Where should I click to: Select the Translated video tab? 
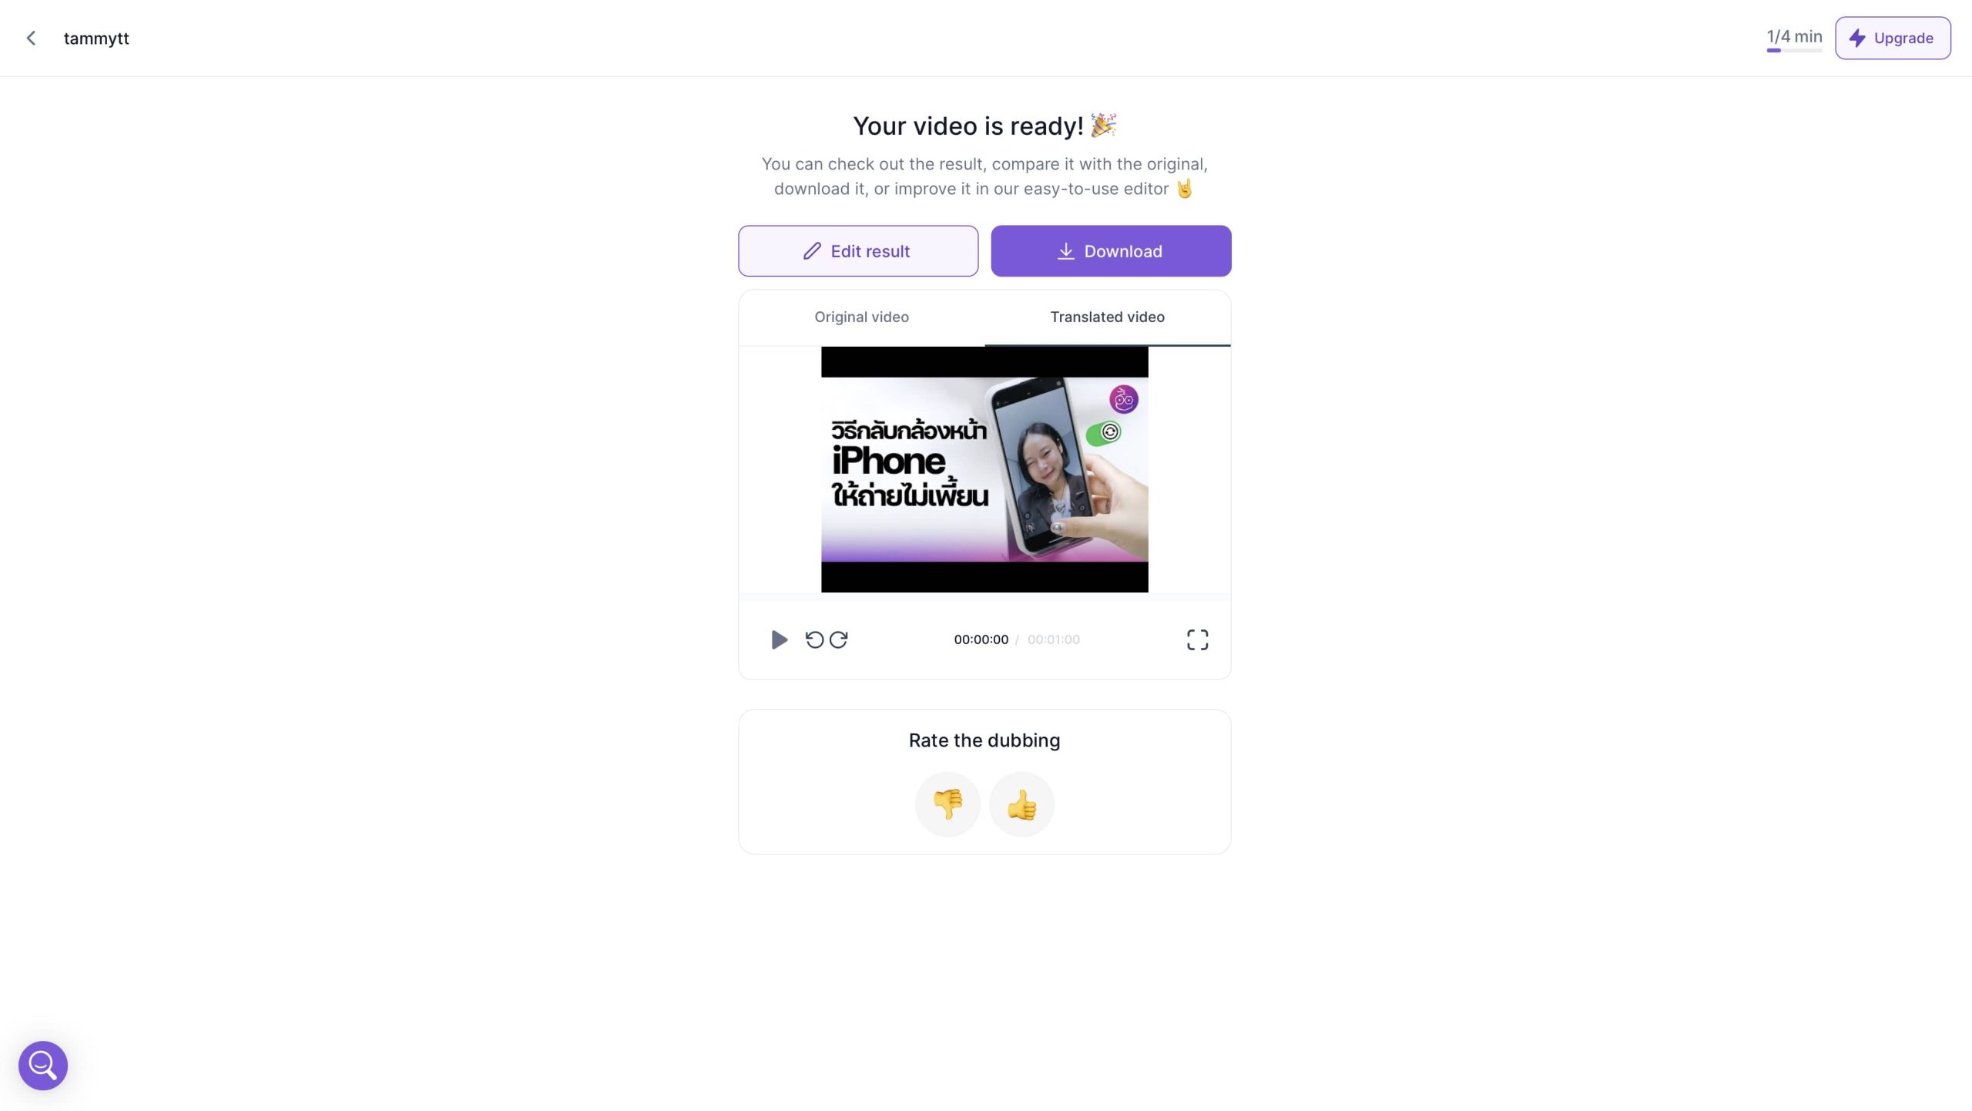[x=1107, y=317]
